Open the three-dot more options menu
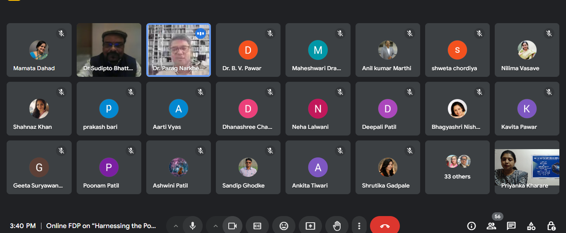This screenshot has width=566, height=233. pyautogui.click(x=359, y=226)
